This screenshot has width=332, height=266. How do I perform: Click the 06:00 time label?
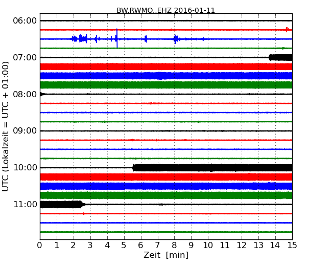click(x=25, y=21)
